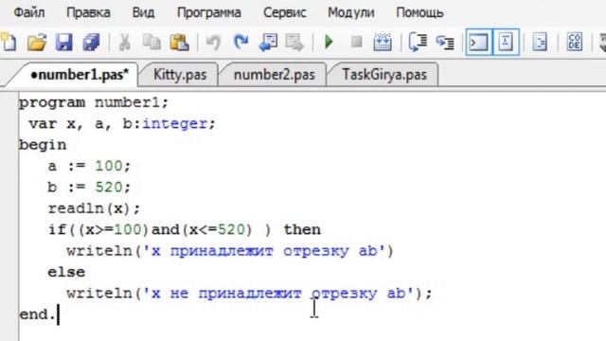Undo the last edit

coord(213,42)
